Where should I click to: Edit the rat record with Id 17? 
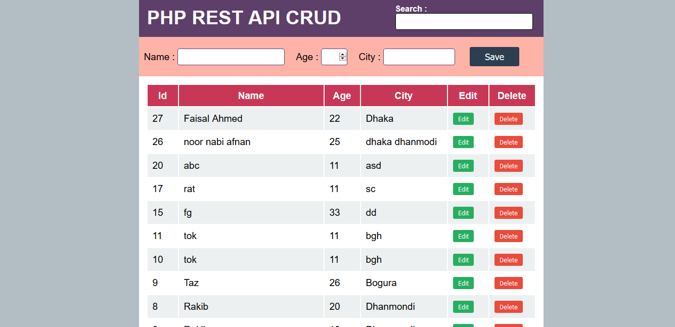pyautogui.click(x=463, y=189)
